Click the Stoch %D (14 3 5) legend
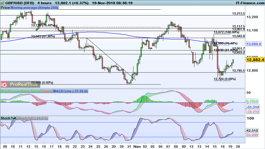 [x=33, y=118]
